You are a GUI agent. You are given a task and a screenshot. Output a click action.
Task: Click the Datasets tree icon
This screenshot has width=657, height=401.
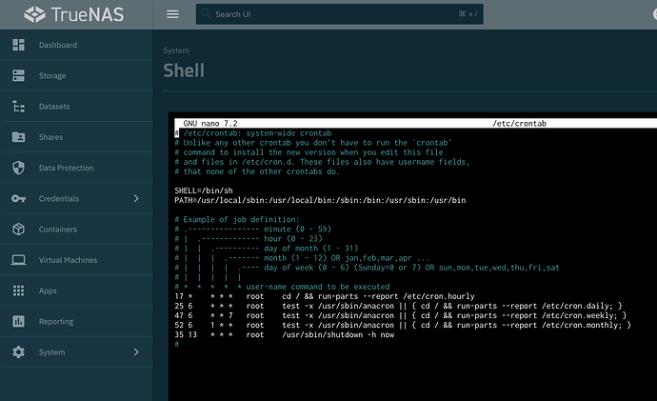click(18, 107)
